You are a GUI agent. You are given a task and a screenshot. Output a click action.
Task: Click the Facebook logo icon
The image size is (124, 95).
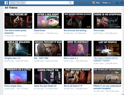tap(6, 3)
